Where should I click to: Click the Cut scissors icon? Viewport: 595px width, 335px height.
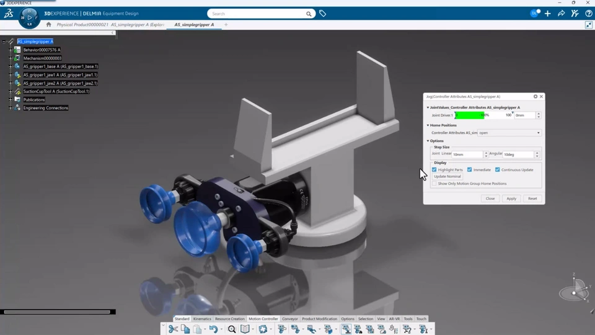[173, 329]
